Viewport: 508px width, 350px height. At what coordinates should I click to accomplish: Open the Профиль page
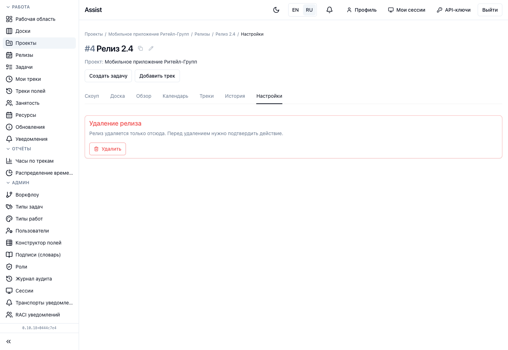[362, 10]
